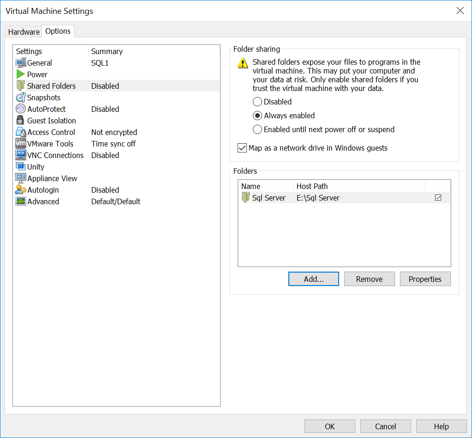Click the AutoProtect circular icon
The image size is (472, 438).
20,109
